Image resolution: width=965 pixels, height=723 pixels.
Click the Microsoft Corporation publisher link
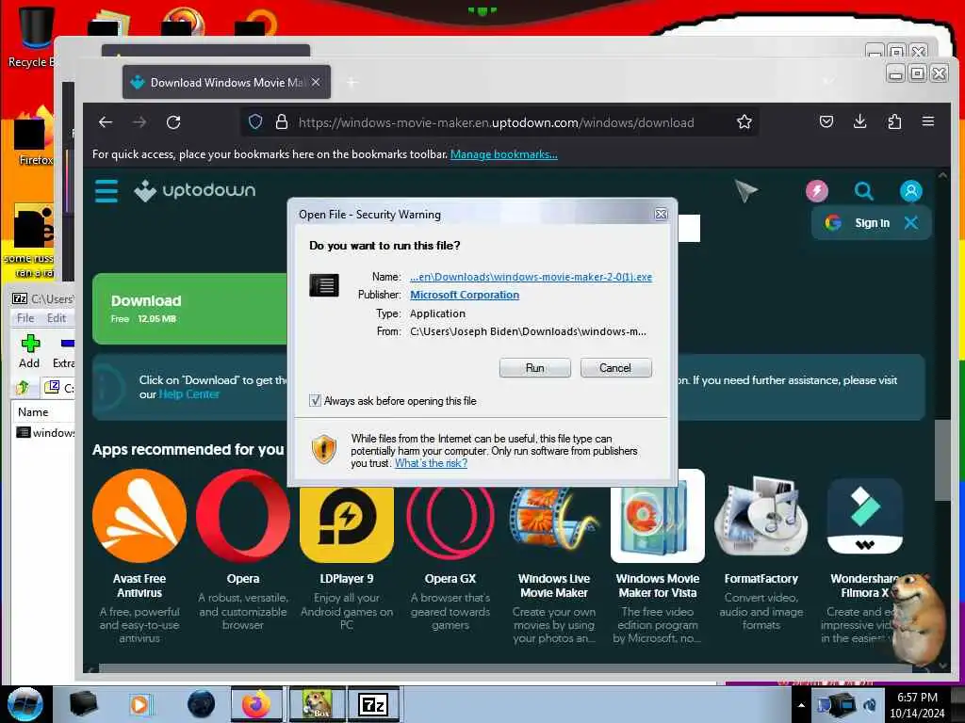tap(465, 295)
